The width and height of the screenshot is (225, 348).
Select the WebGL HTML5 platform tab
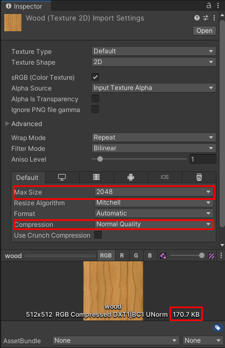(199, 177)
